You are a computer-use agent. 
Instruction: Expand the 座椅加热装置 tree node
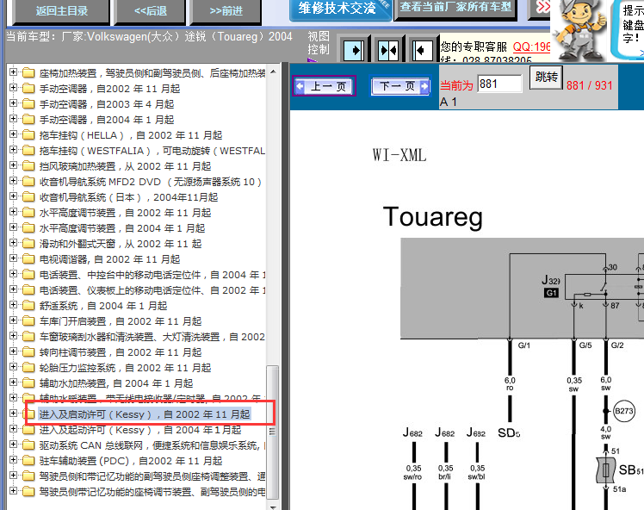(13, 72)
